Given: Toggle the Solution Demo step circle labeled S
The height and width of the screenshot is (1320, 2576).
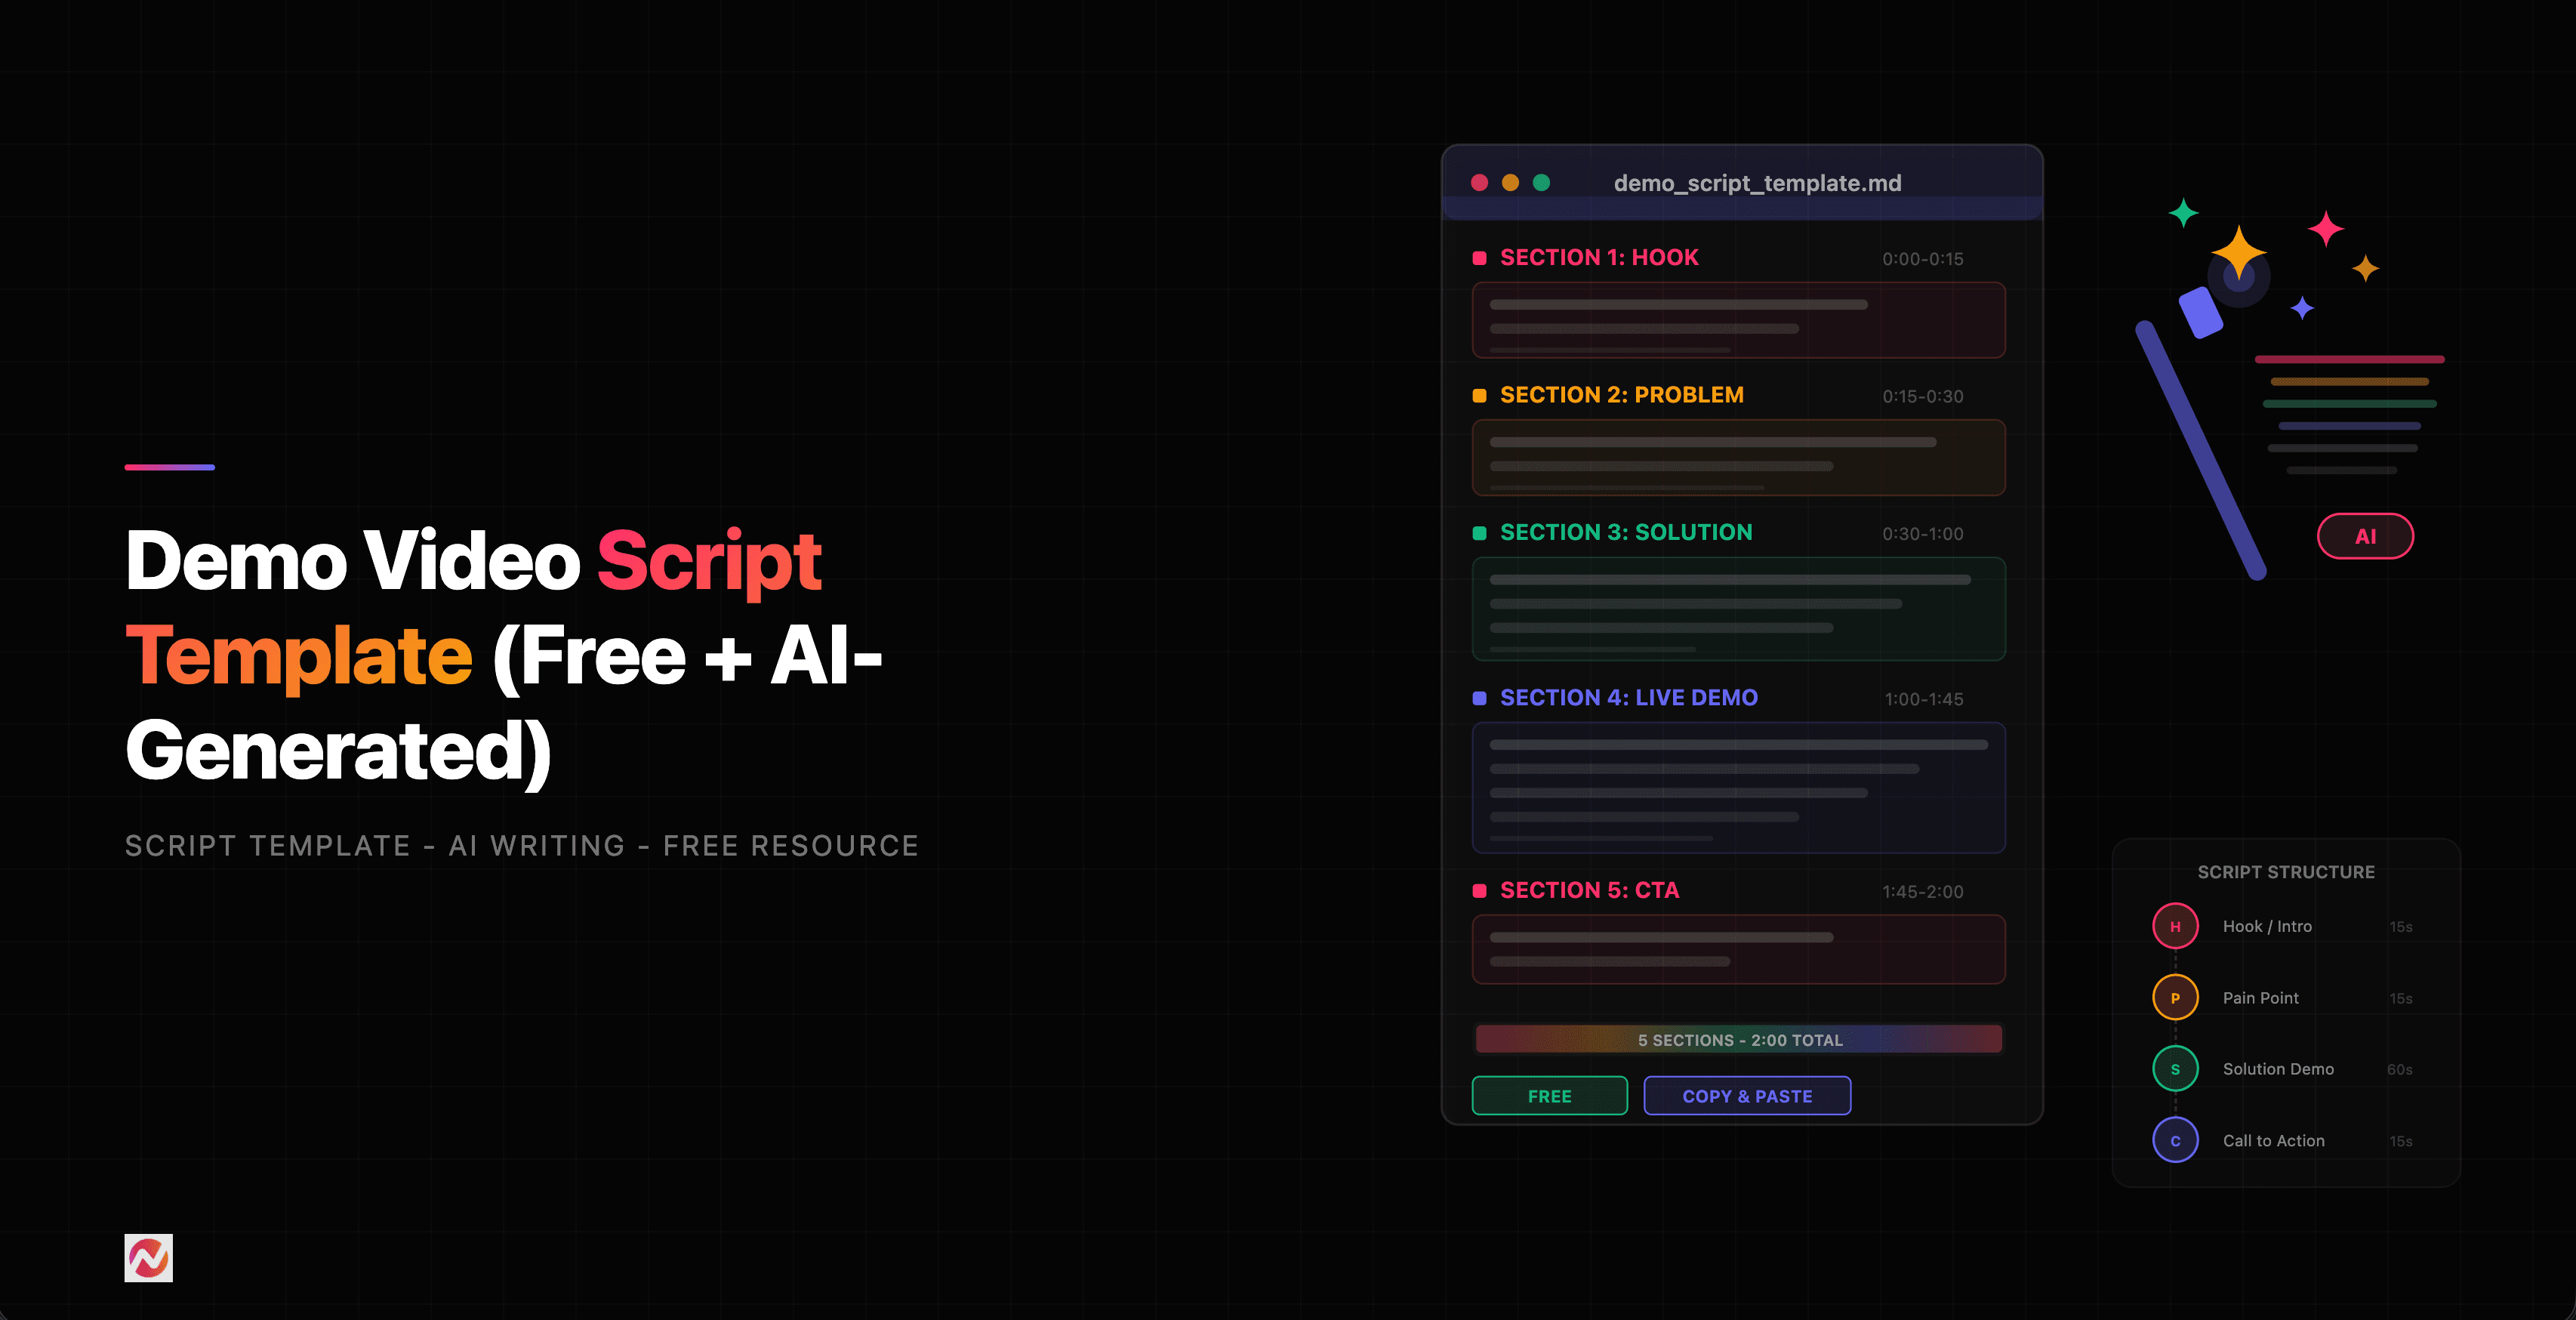Looking at the screenshot, I should click(2175, 1068).
